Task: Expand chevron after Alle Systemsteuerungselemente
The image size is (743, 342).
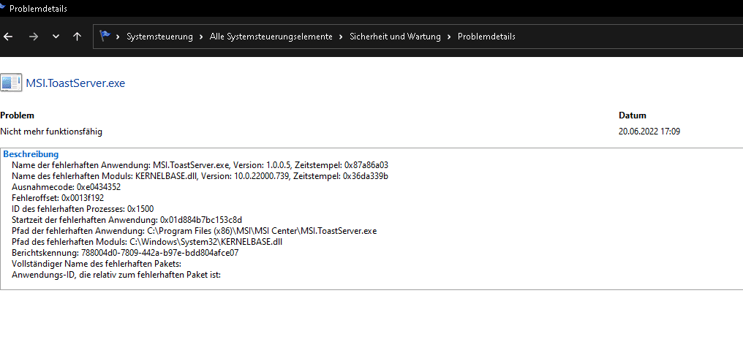Action: tap(341, 37)
